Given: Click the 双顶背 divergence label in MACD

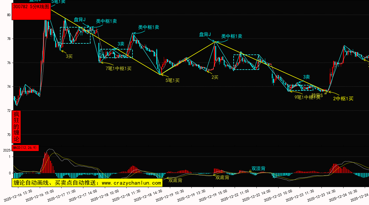Looking at the screenshot, I should coord(258,168).
